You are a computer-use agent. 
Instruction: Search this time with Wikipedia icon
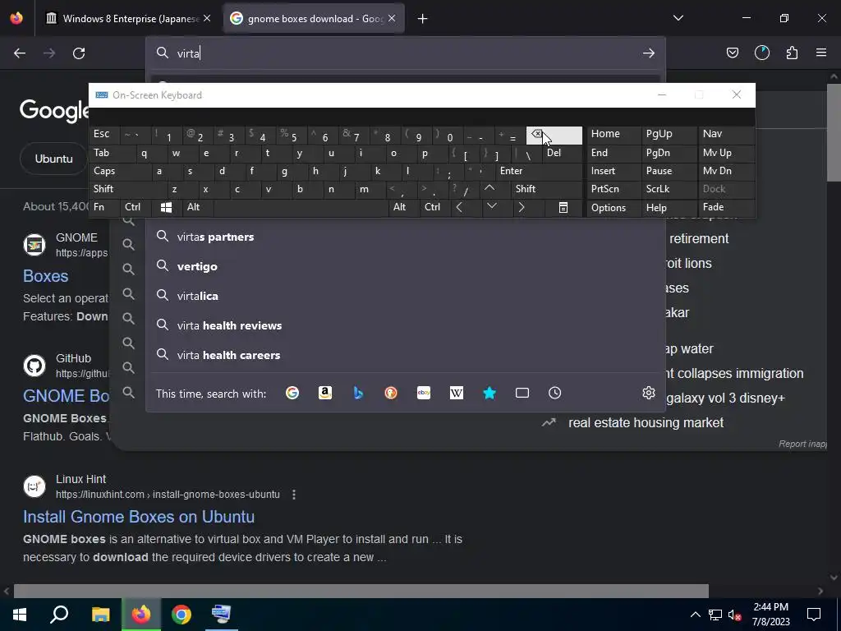click(x=457, y=393)
